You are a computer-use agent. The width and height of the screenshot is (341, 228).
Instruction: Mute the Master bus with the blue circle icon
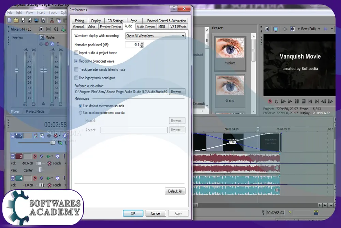coord(52,44)
